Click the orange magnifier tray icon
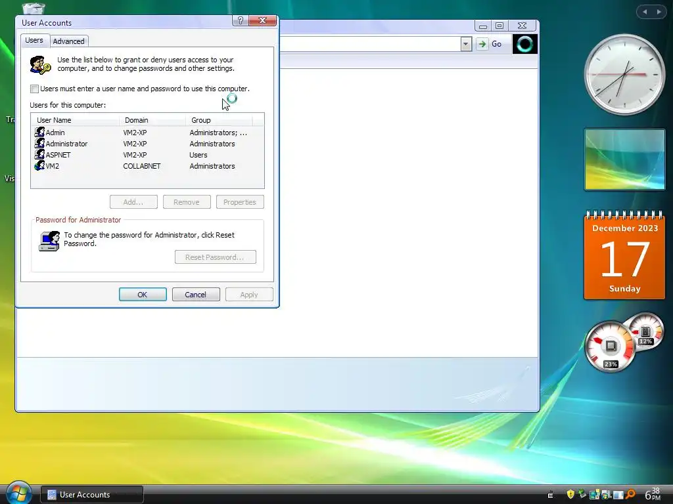 point(630,495)
